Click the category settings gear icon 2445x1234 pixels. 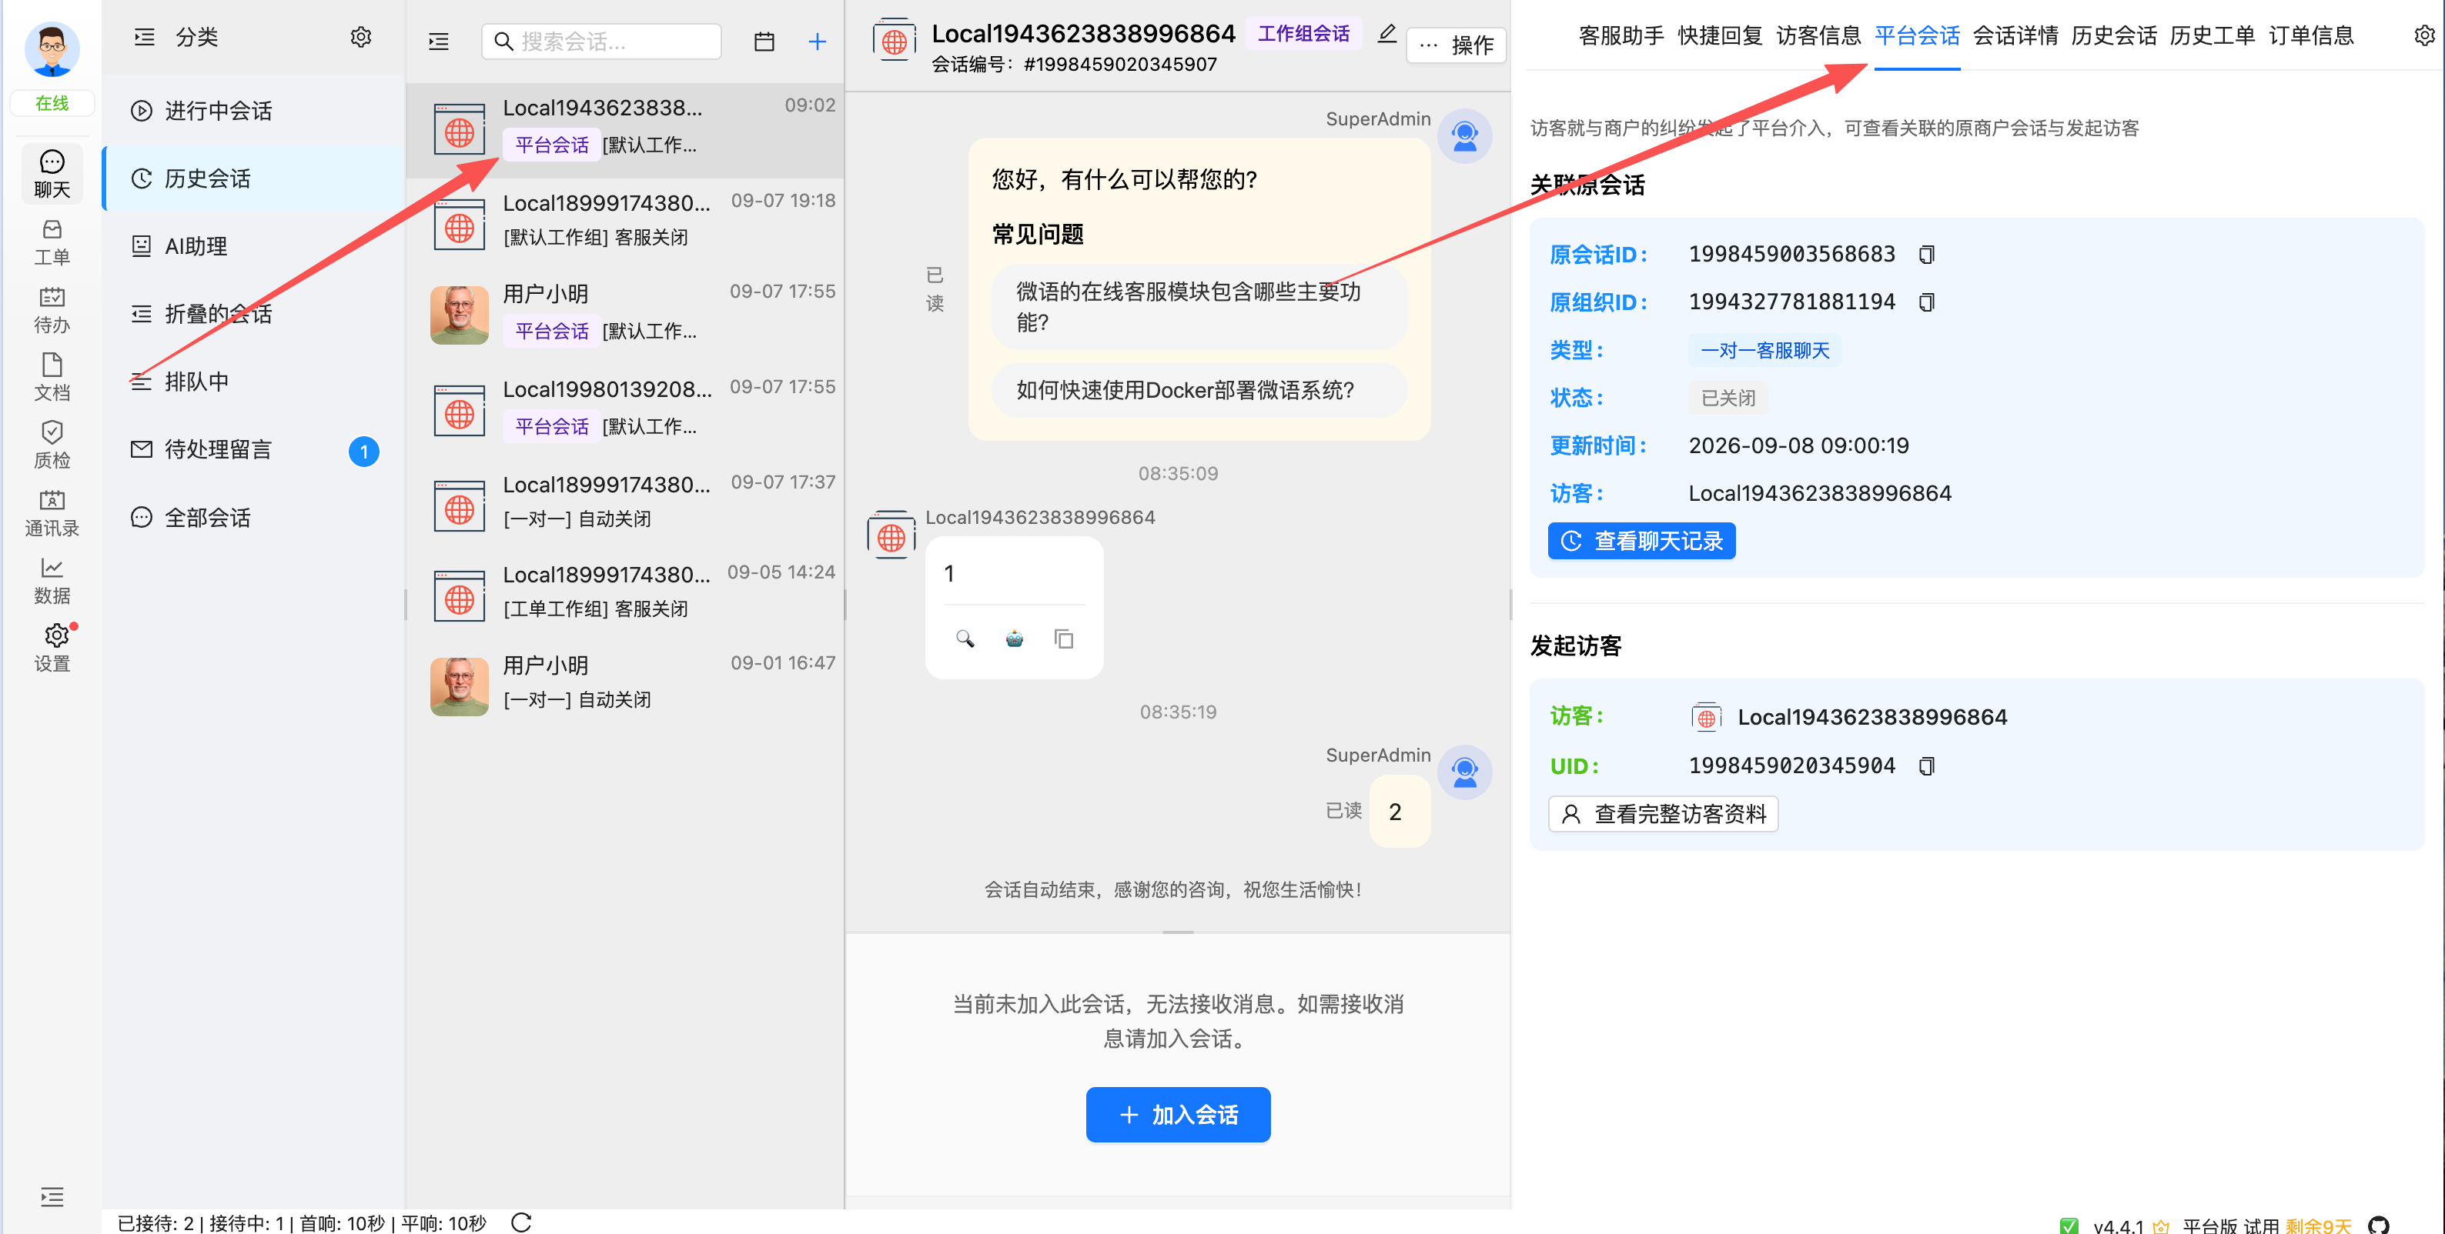point(361,37)
